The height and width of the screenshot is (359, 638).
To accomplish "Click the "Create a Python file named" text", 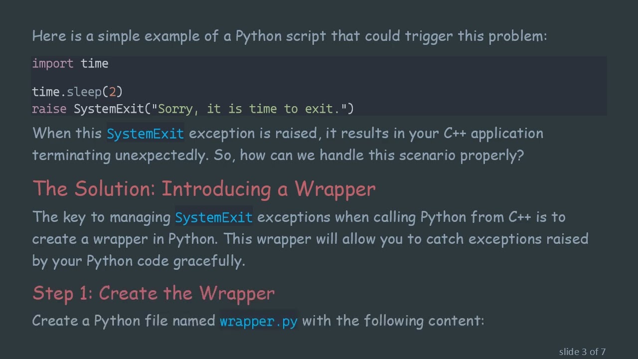I will point(124,321).
